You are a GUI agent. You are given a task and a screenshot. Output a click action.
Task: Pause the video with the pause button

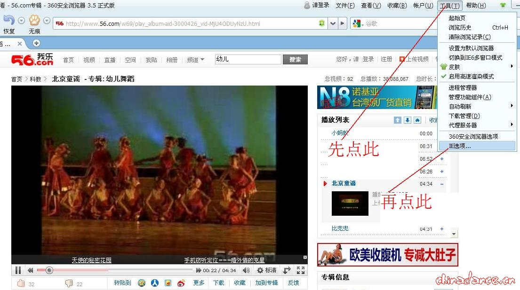(18, 270)
